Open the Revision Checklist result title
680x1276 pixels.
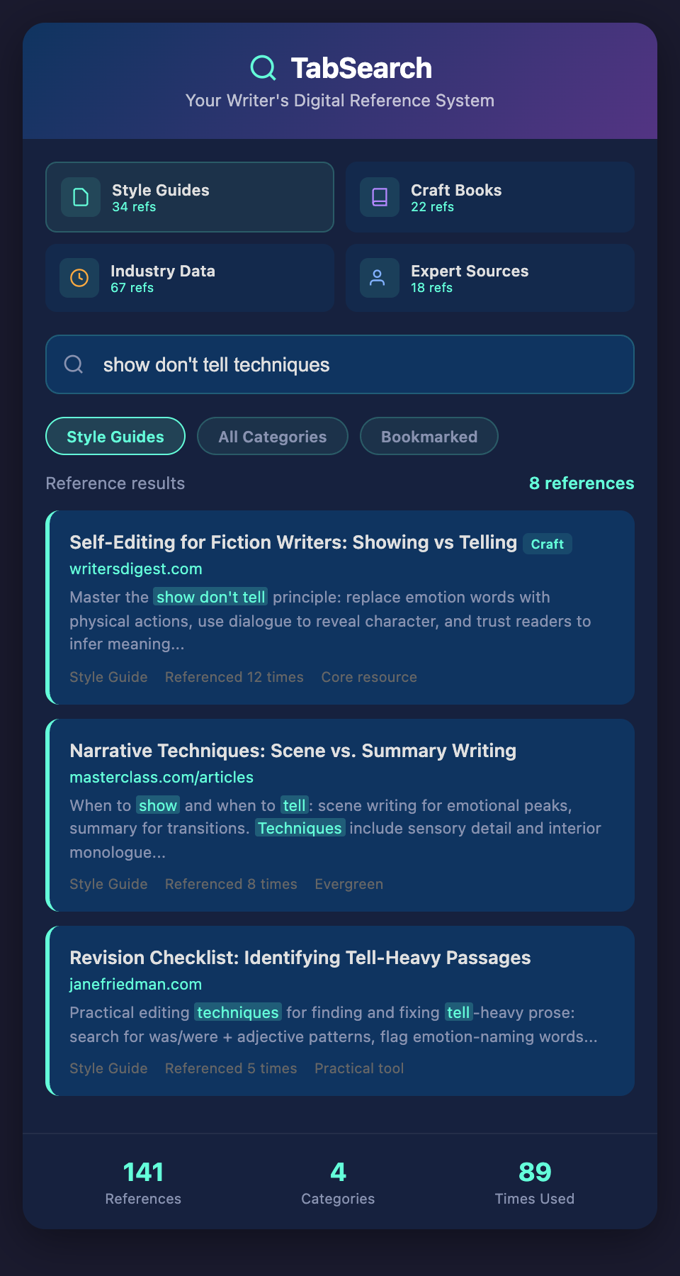(300, 958)
